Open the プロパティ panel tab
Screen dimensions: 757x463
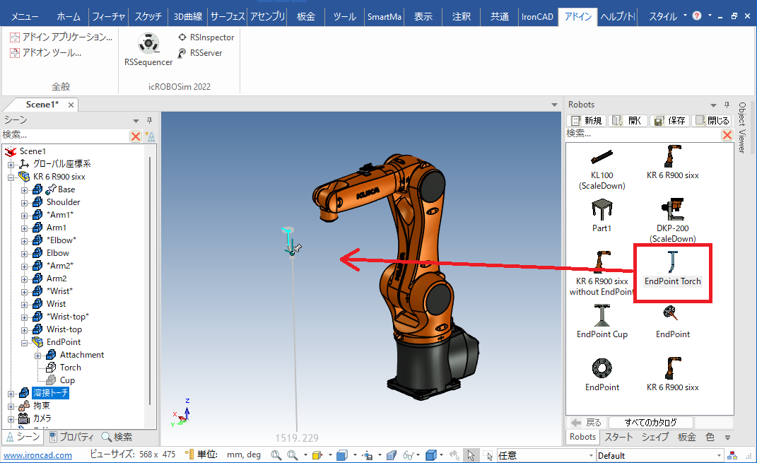pos(72,437)
